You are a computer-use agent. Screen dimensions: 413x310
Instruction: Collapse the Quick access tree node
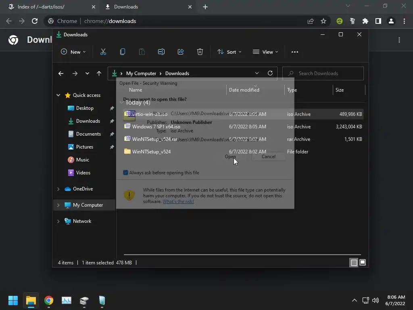tap(58, 95)
